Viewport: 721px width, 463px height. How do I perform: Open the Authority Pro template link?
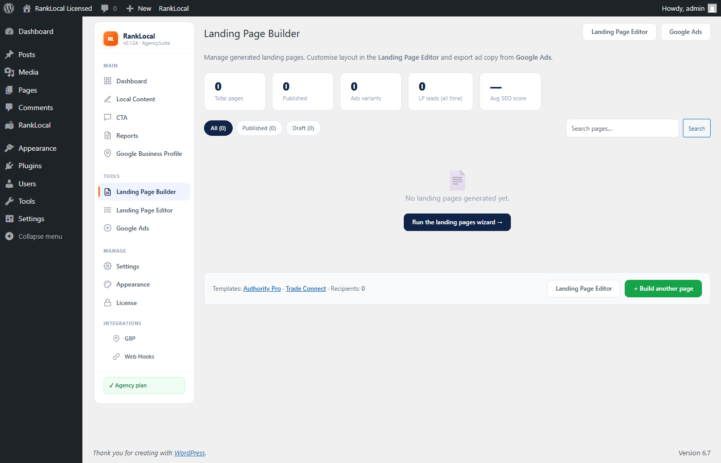coord(262,289)
